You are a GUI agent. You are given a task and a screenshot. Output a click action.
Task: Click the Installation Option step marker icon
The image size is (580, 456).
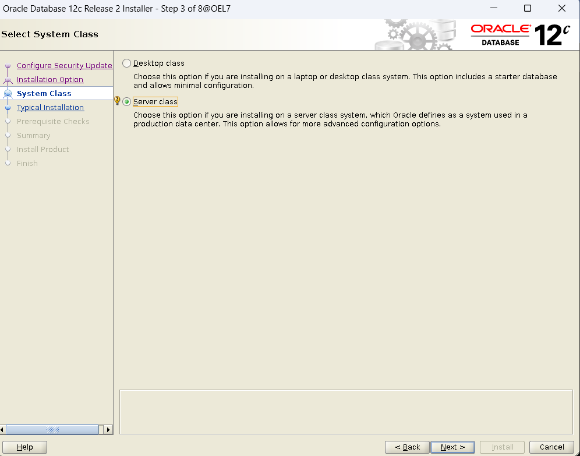[x=8, y=80]
